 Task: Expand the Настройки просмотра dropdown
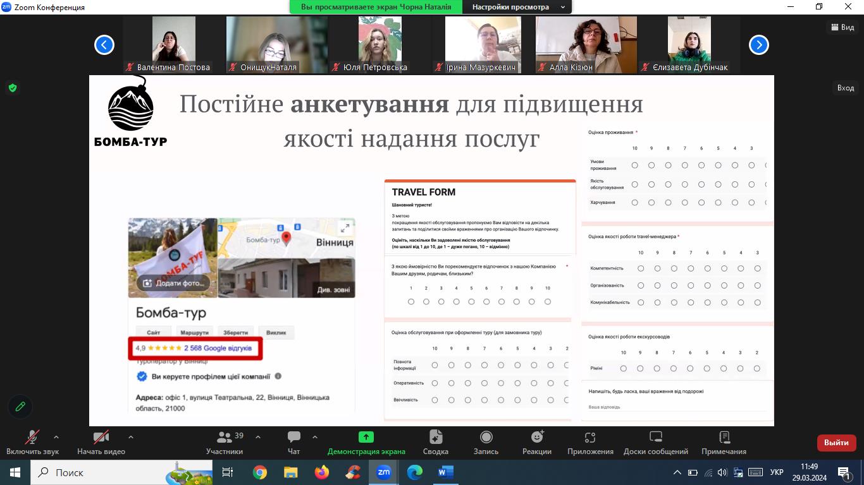coord(518,7)
